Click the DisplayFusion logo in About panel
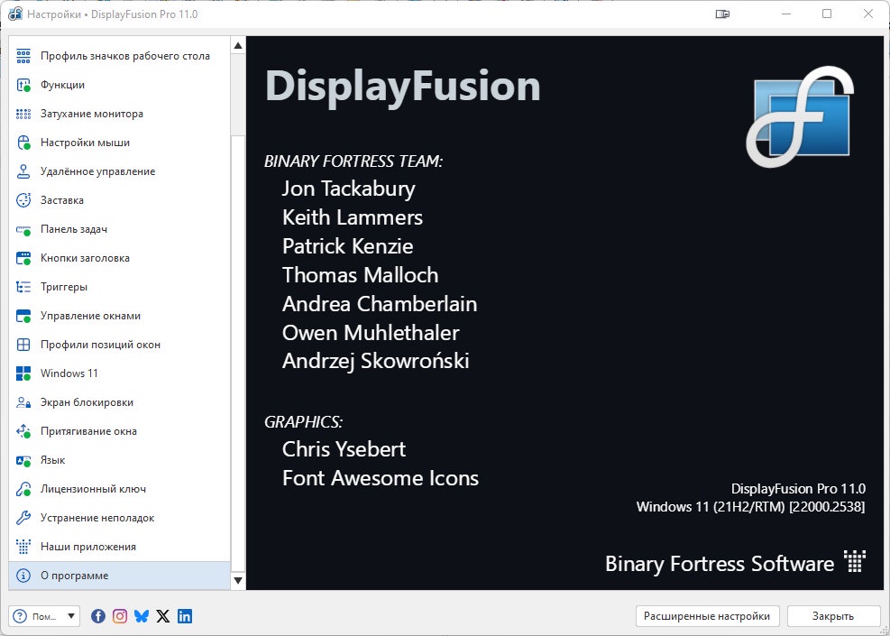This screenshot has width=890, height=636. click(x=801, y=117)
